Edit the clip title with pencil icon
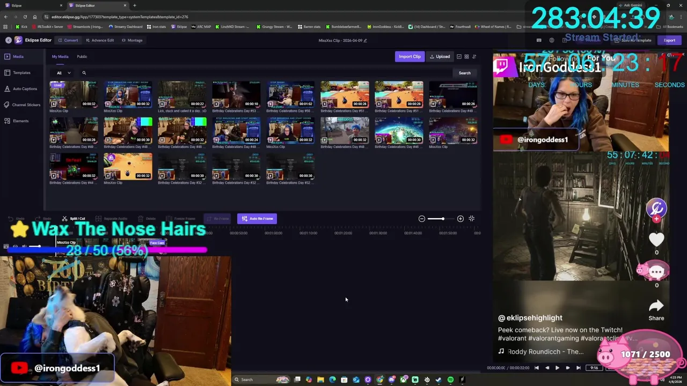The width and height of the screenshot is (687, 386). click(x=366, y=40)
